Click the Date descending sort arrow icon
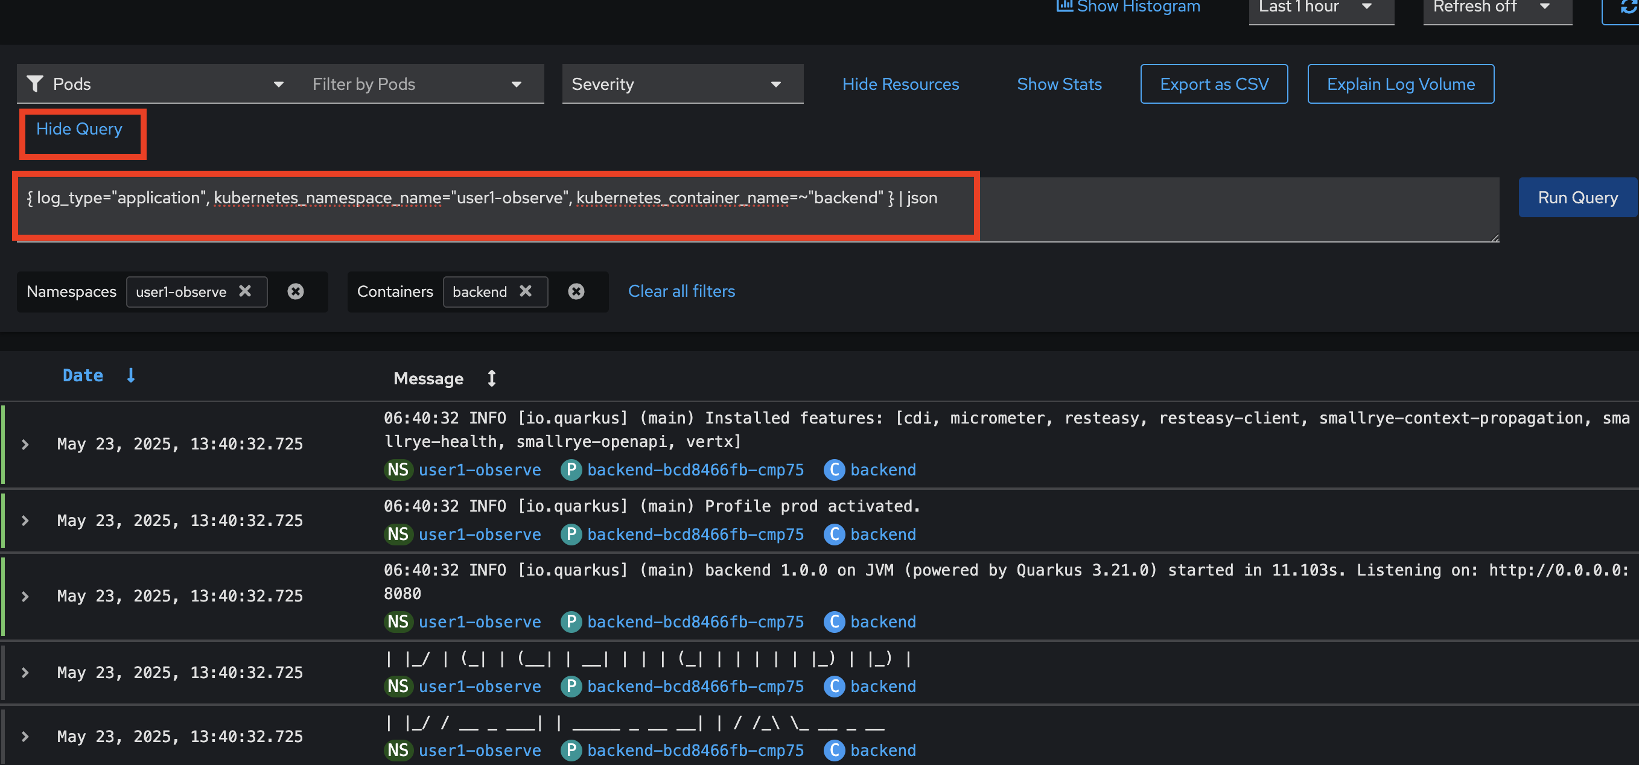The width and height of the screenshot is (1639, 765). pyautogui.click(x=131, y=375)
